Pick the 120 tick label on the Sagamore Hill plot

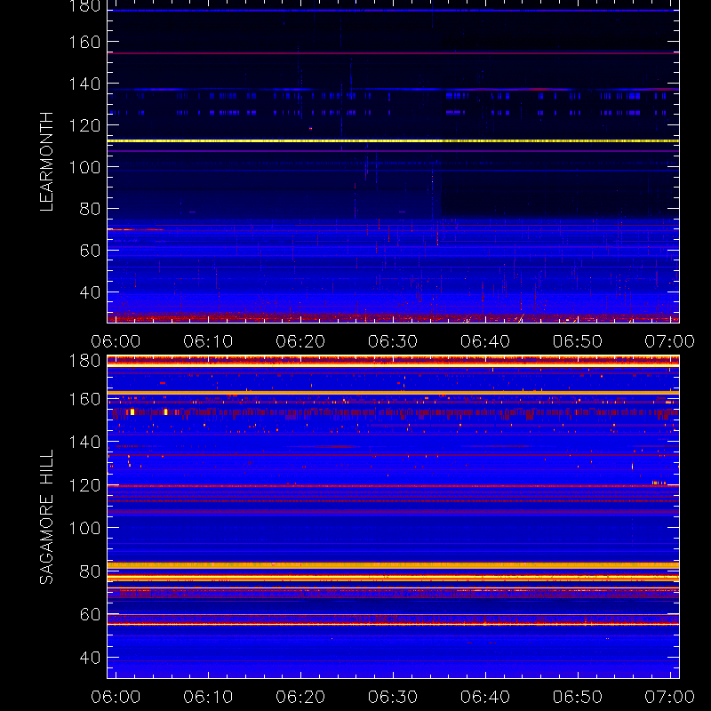point(84,485)
